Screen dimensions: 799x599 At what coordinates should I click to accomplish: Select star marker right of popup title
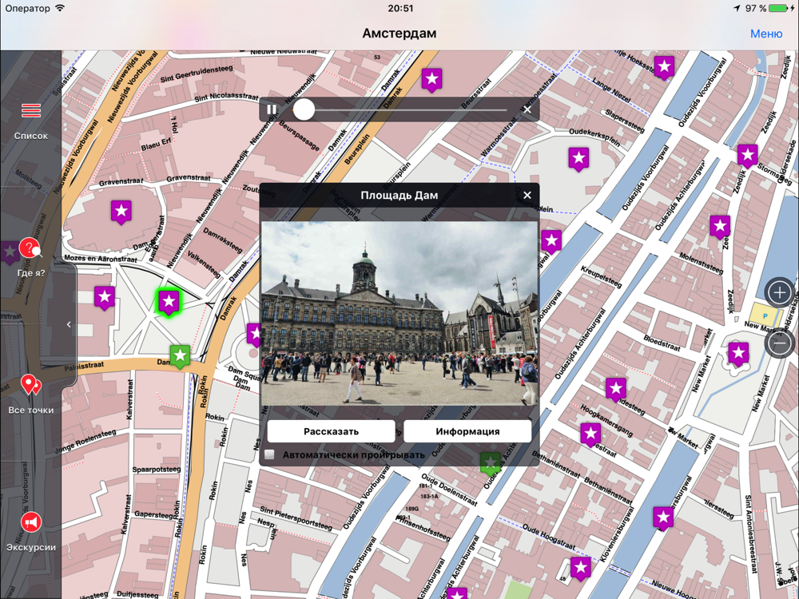coord(551,241)
